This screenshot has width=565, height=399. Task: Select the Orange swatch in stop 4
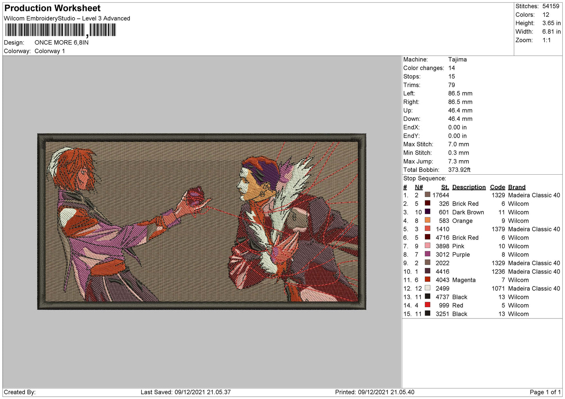click(427, 220)
